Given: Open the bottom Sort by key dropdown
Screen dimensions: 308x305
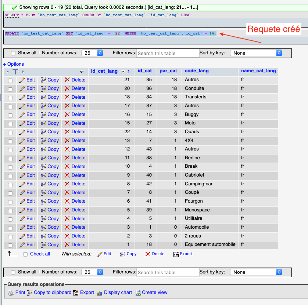Looking at the screenshot, I should 256,272.
